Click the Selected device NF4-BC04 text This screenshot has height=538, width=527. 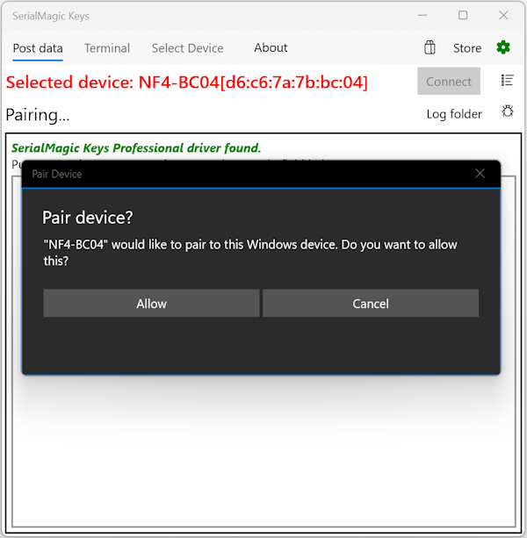(187, 82)
